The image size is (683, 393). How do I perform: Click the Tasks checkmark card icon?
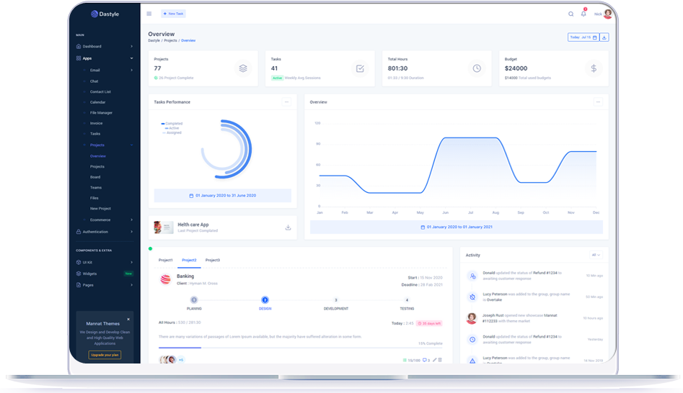(x=360, y=68)
